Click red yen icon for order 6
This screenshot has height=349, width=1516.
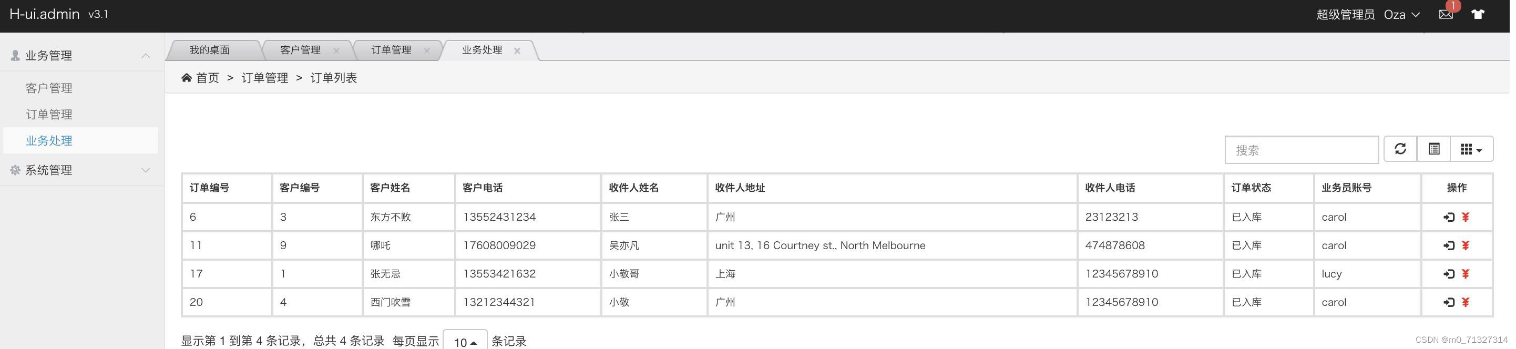(x=1466, y=217)
